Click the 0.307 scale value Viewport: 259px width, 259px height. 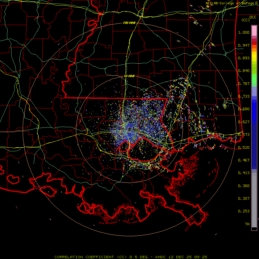244,199
